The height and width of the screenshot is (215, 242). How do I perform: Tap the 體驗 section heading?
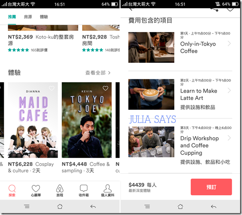click(14, 72)
